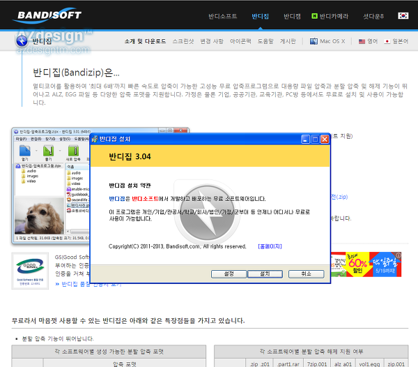The height and width of the screenshot is (367, 418).
Task: Open the 반디카메라 navigation item
Action: click(334, 16)
